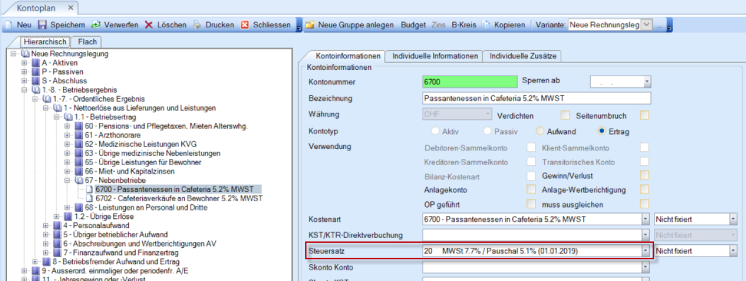This screenshot has height=281, width=746.
Task: Collapse the Neue Rechnungslegung root node
Action: pos(13,54)
